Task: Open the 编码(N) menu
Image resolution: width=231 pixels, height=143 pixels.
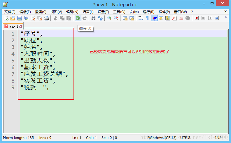Action: click(72, 12)
